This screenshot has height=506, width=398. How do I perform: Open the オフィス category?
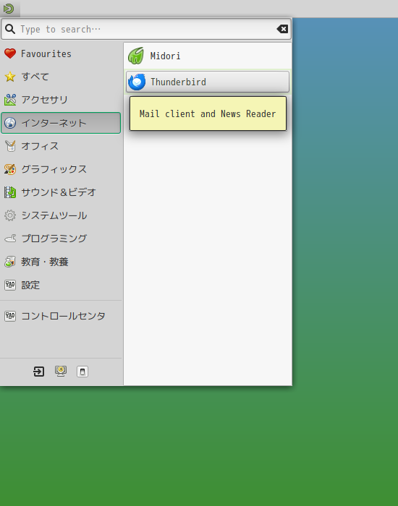click(61, 146)
